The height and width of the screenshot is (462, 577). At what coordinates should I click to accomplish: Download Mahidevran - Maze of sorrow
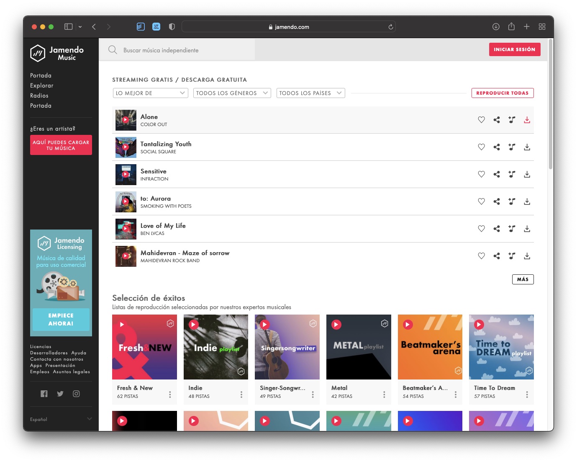coord(527,256)
